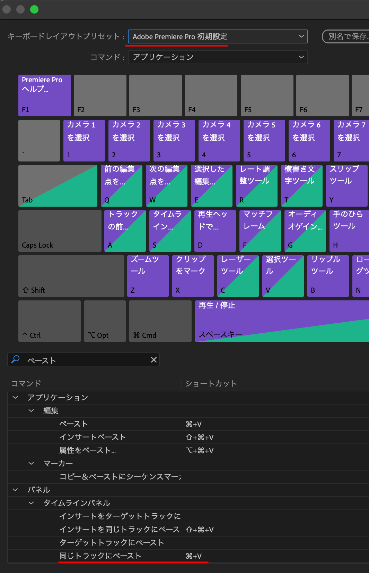Screen dimensions: 369x573
Task: Select the コピー&ペーストにシーケンスマーカー row
Action: click(188, 477)
